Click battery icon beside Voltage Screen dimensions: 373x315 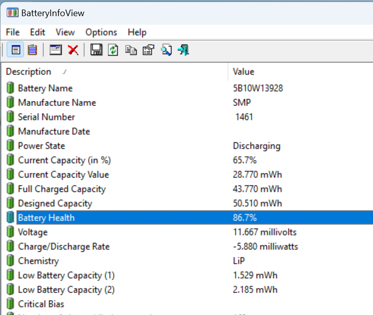pyautogui.click(x=10, y=232)
